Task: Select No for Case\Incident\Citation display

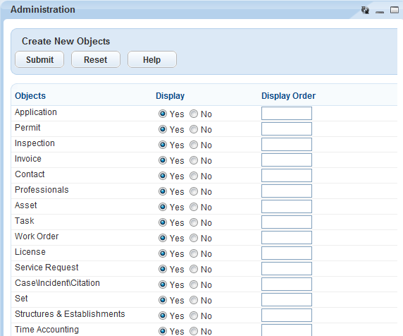Action: [x=194, y=284]
